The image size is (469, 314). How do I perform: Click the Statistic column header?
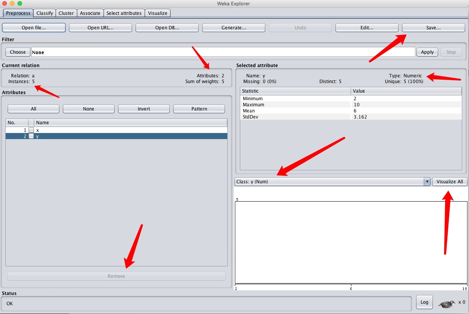[295, 91]
